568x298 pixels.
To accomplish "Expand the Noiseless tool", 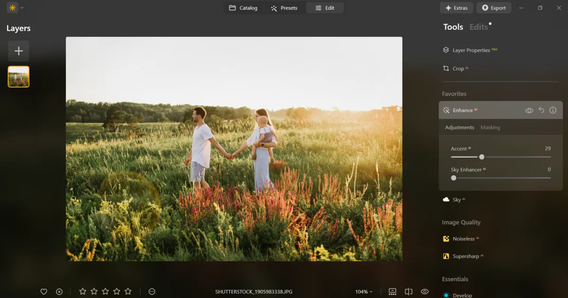I will 463,239.
